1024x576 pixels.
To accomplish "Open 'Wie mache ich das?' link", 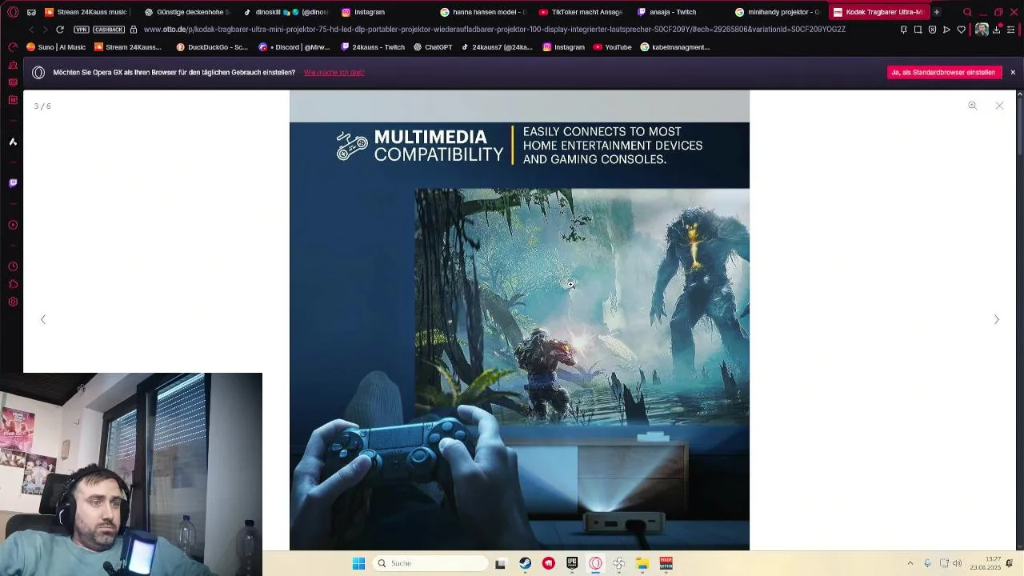I will (x=334, y=72).
